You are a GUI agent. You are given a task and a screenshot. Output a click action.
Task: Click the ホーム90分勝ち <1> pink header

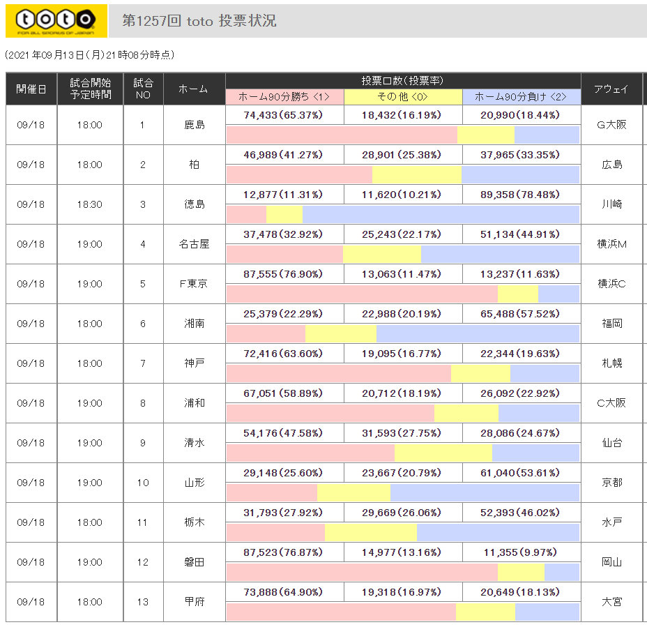click(x=284, y=97)
